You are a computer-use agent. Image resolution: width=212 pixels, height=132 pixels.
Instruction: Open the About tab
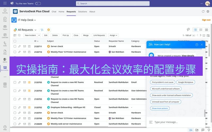92,12
